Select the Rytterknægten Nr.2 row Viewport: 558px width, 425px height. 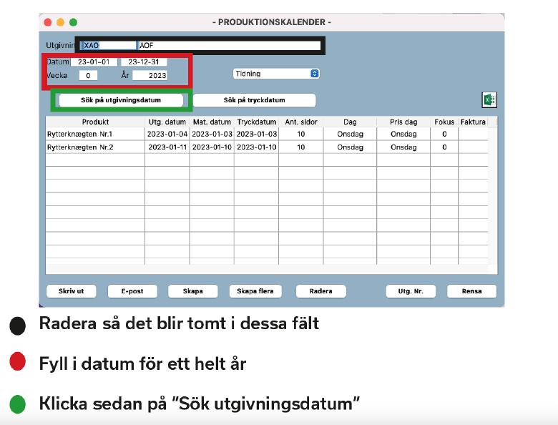coord(95,147)
